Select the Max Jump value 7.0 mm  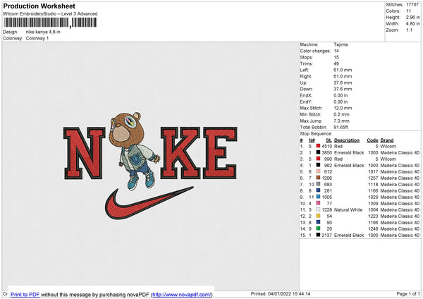(x=341, y=121)
